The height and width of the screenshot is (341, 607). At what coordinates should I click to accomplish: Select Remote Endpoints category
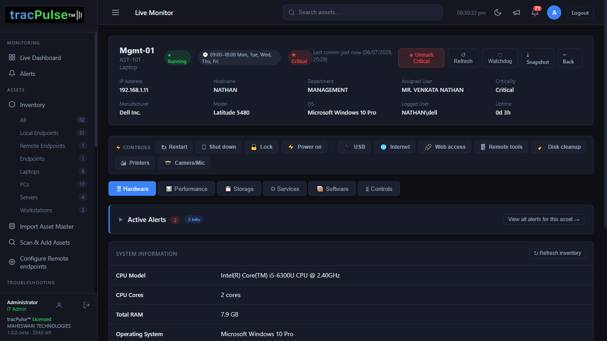click(x=48, y=146)
